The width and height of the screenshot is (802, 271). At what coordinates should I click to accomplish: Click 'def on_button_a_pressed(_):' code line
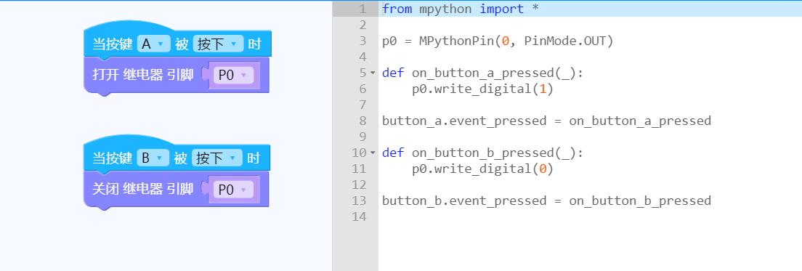[483, 73]
